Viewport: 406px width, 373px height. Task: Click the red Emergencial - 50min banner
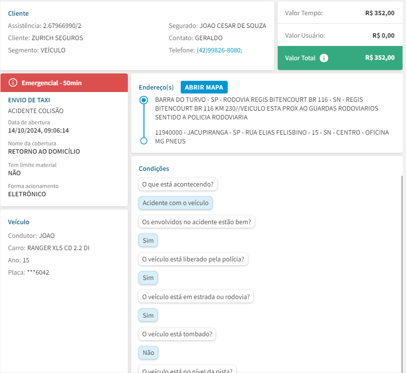(x=64, y=83)
